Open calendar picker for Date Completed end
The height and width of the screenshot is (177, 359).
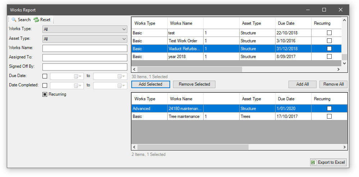click(120, 86)
